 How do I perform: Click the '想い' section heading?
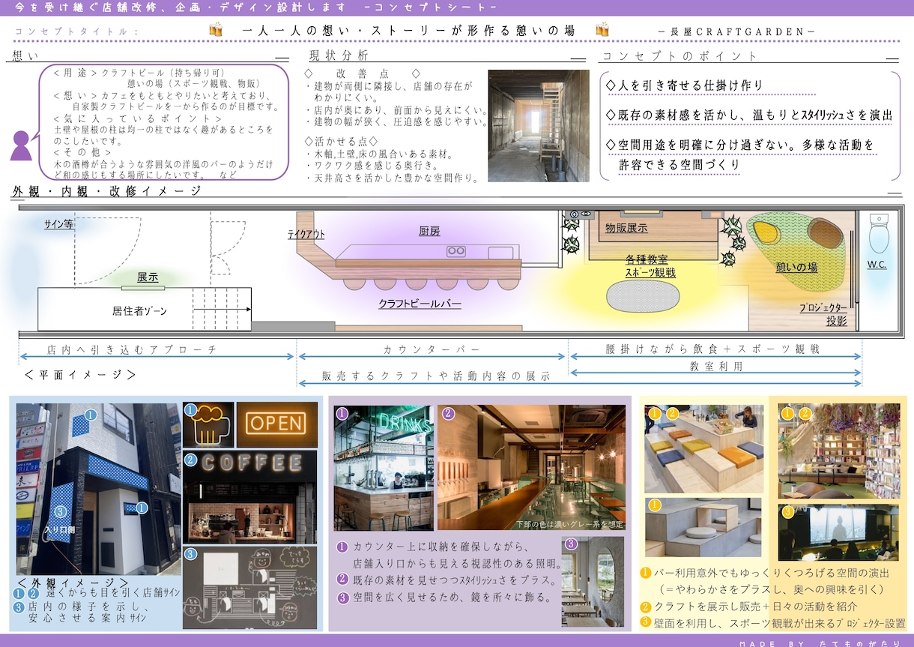click(x=25, y=57)
